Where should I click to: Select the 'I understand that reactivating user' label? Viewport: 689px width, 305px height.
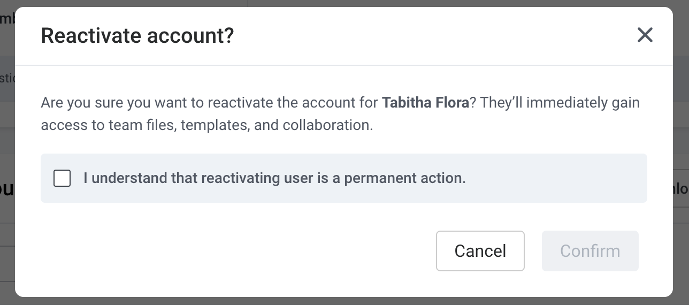pos(274,178)
